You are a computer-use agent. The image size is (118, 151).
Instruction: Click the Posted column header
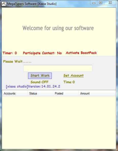66,93
